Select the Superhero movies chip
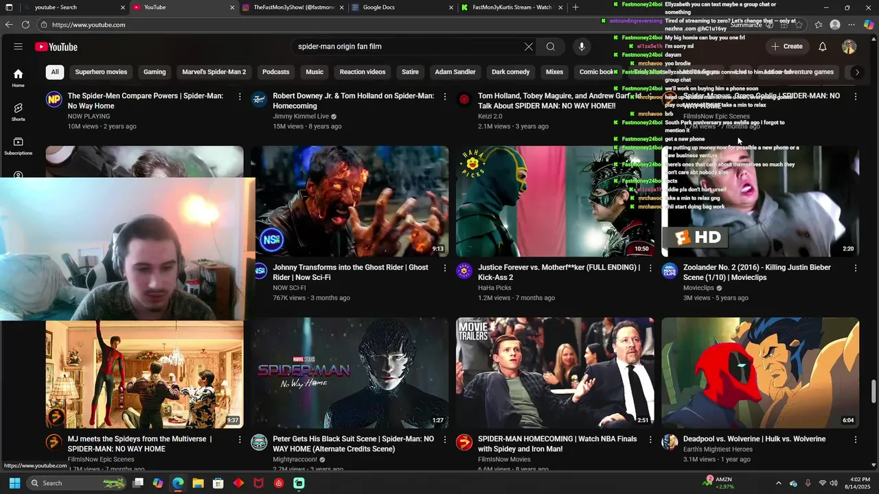 101,72
